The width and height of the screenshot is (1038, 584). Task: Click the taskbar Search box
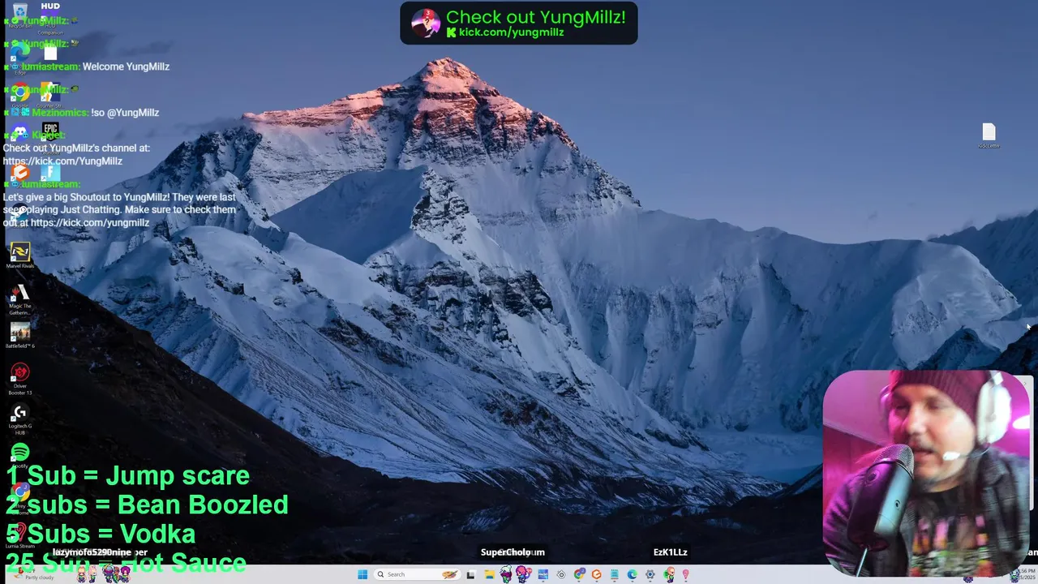[x=417, y=574]
